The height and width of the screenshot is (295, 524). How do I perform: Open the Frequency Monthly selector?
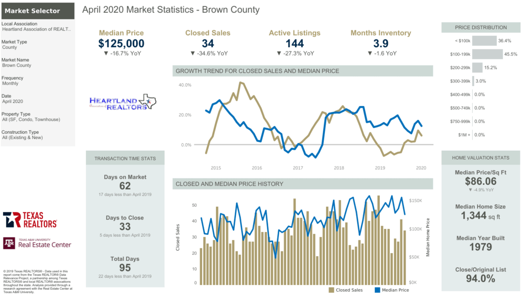point(37,81)
